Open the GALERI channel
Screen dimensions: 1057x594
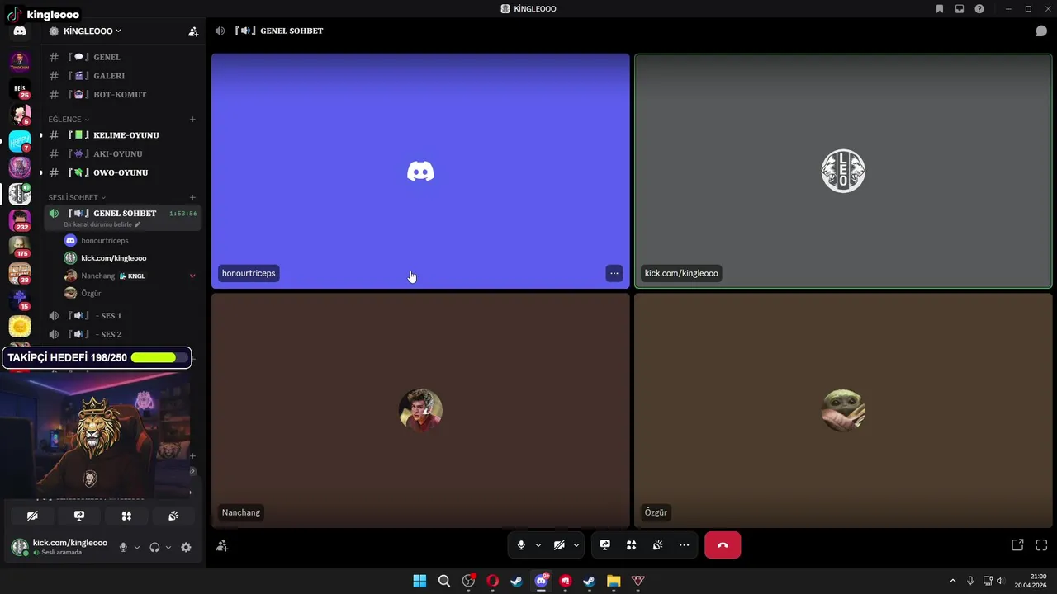[x=122, y=76]
